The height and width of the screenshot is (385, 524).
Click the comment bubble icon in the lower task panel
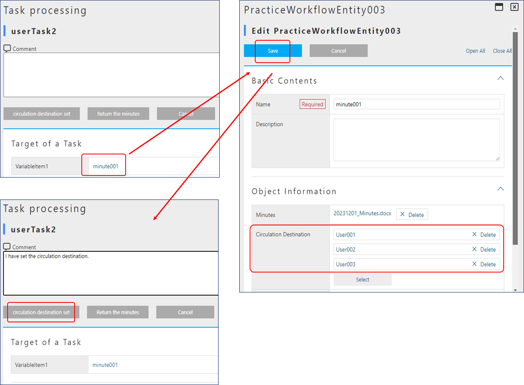click(x=7, y=247)
